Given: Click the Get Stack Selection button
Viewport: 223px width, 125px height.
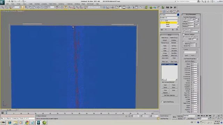Looking at the screenshot, I should pos(170,95).
